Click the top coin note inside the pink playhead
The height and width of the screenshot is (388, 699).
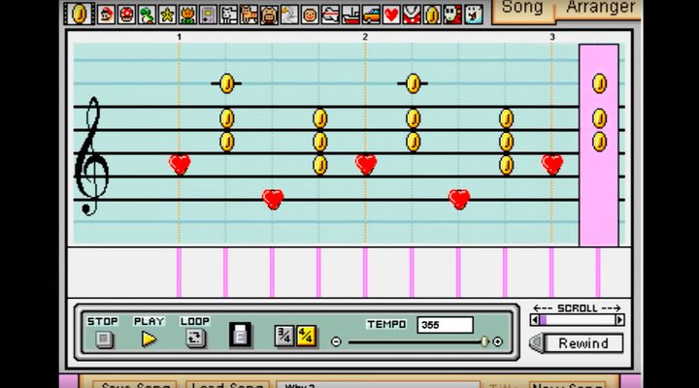coord(599,83)
